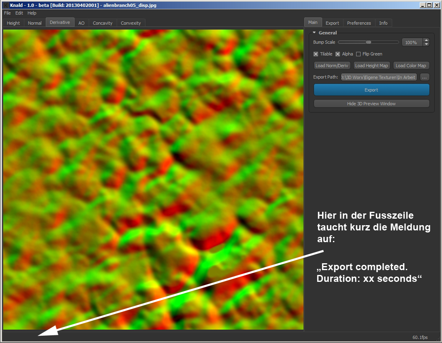
Task: Click the Load Color Map button
Action: 411,66
